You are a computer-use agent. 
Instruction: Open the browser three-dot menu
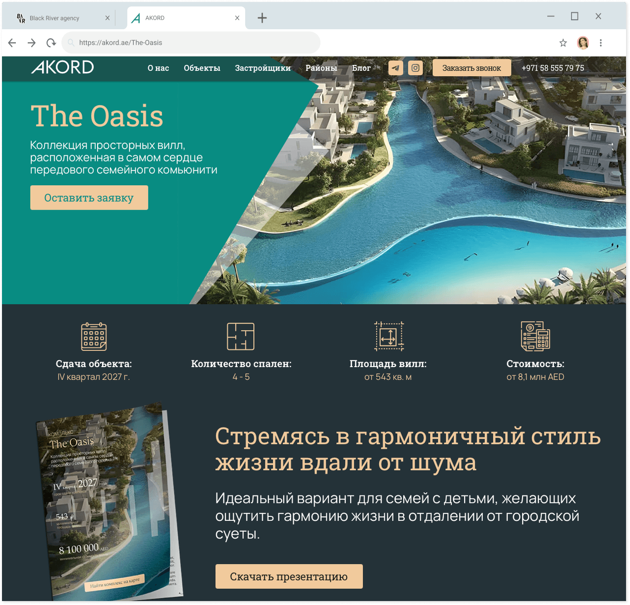coord(601,43)
